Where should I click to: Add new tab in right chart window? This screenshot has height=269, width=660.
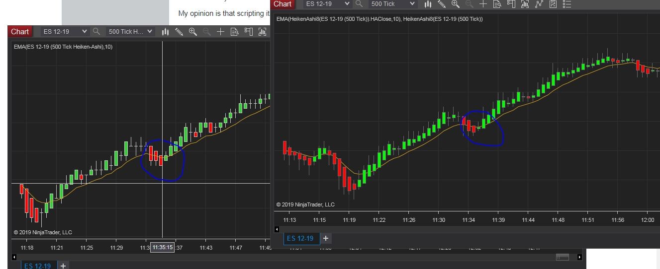click(326, 238)
